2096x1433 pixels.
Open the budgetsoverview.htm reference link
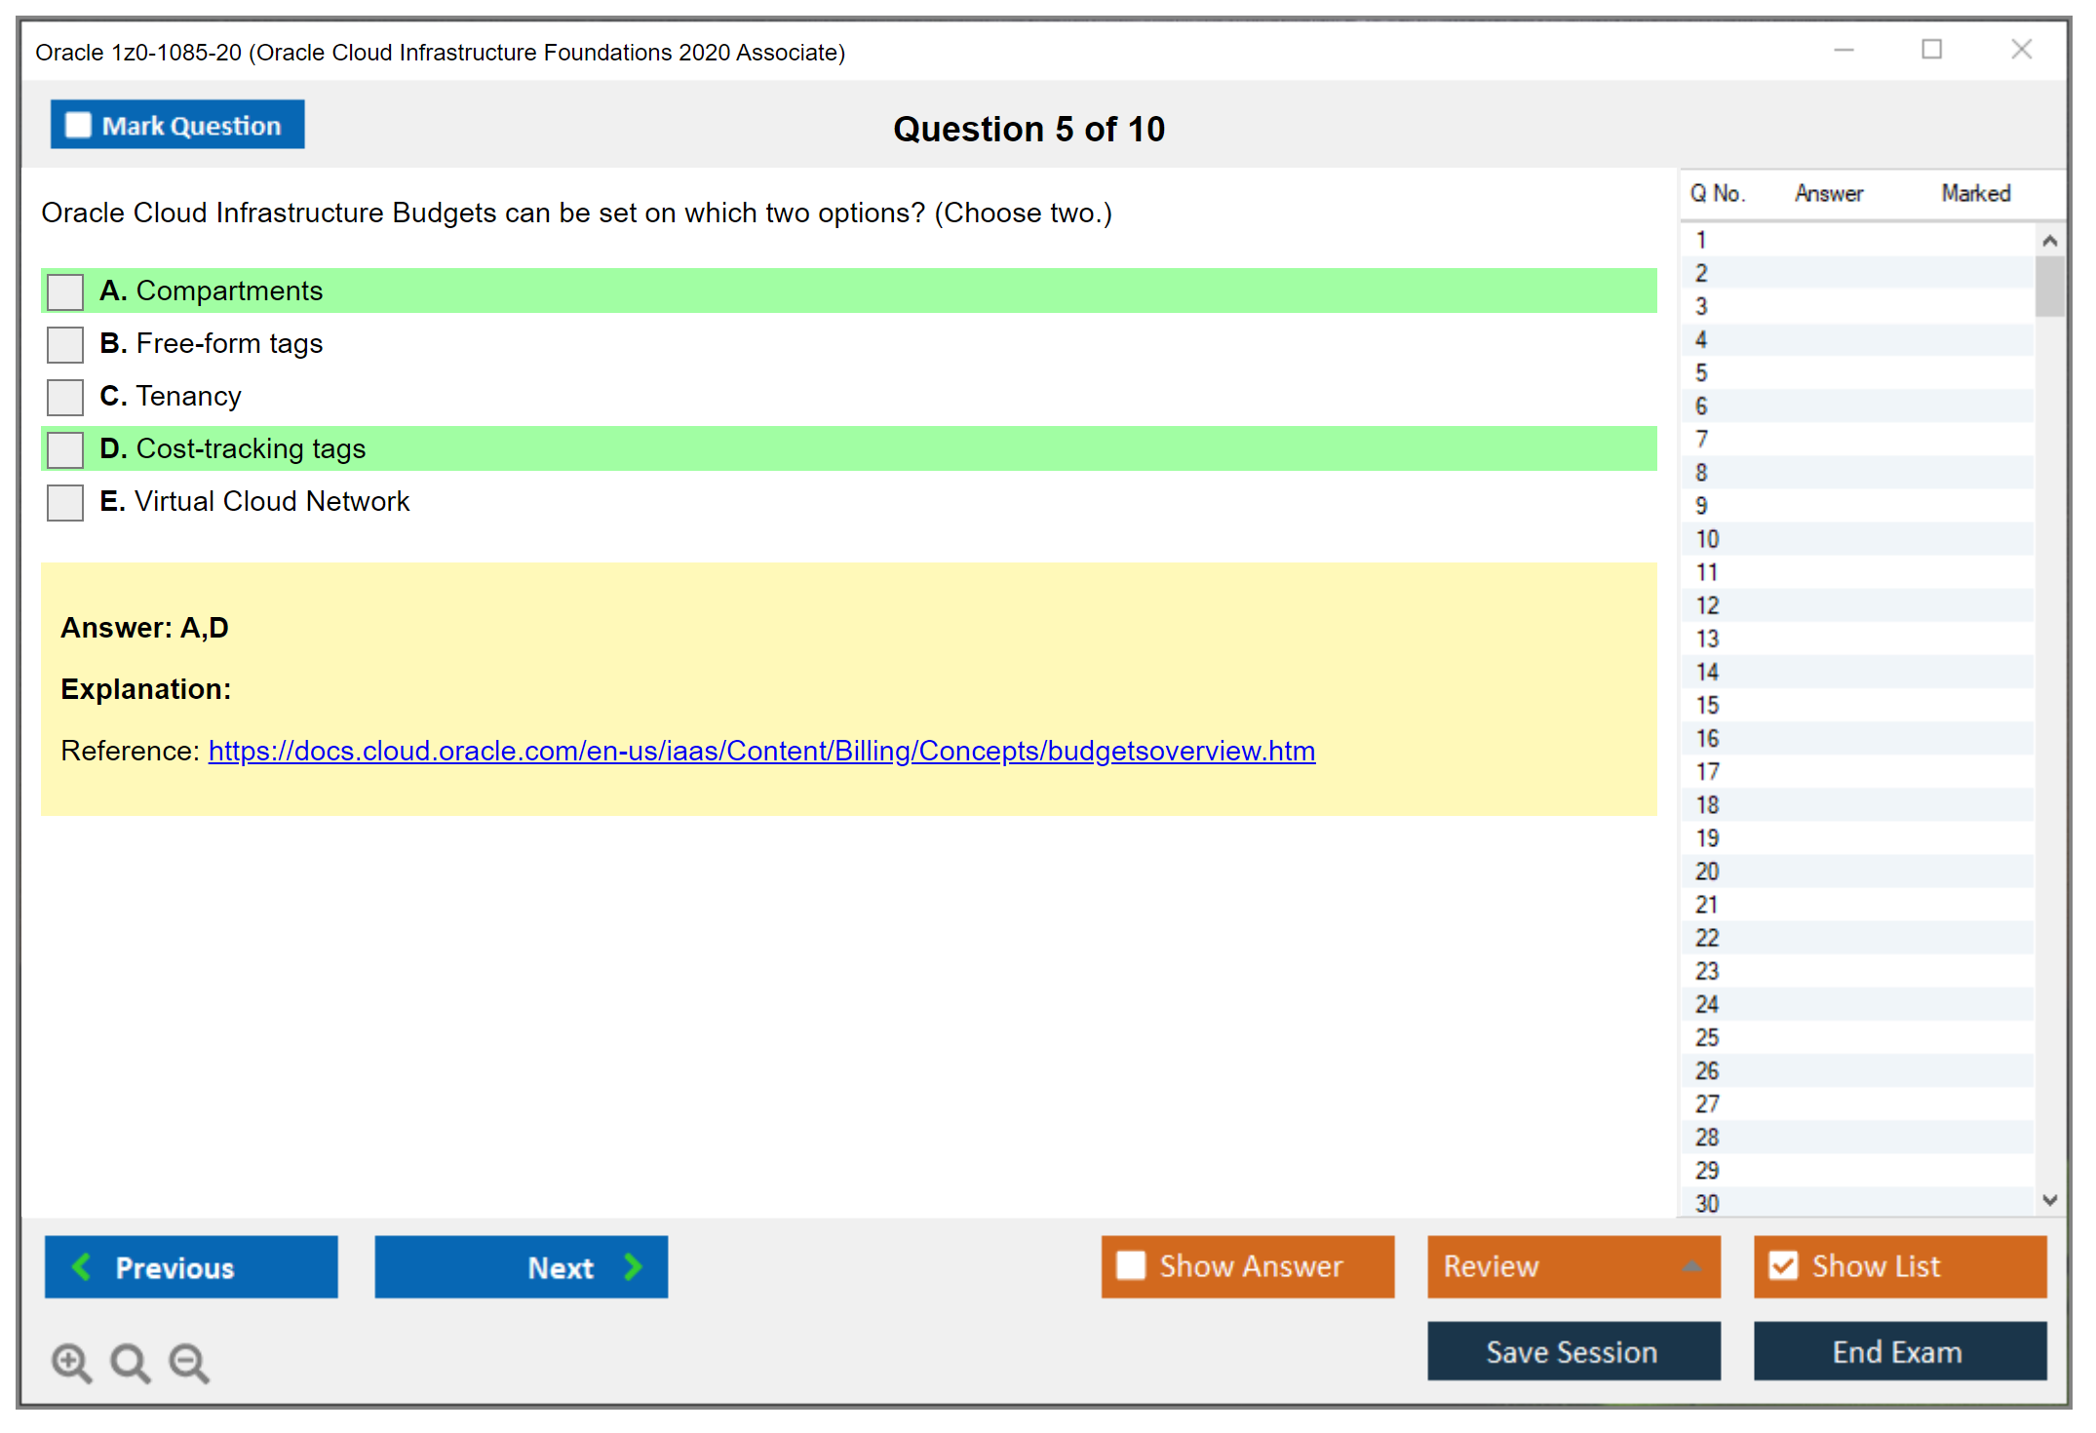(x=761, y=751)
